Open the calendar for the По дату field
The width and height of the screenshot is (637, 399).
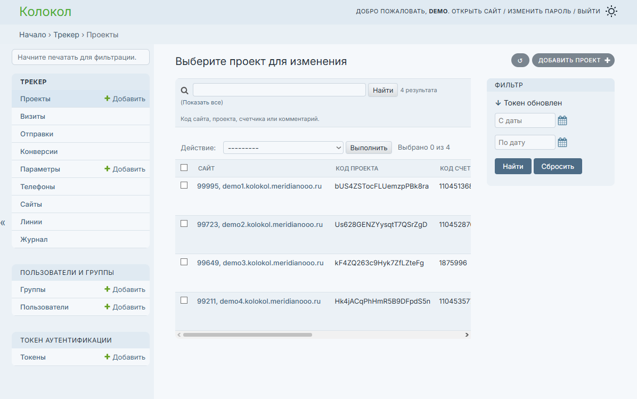pyautogui.click(x=562, y=143)
